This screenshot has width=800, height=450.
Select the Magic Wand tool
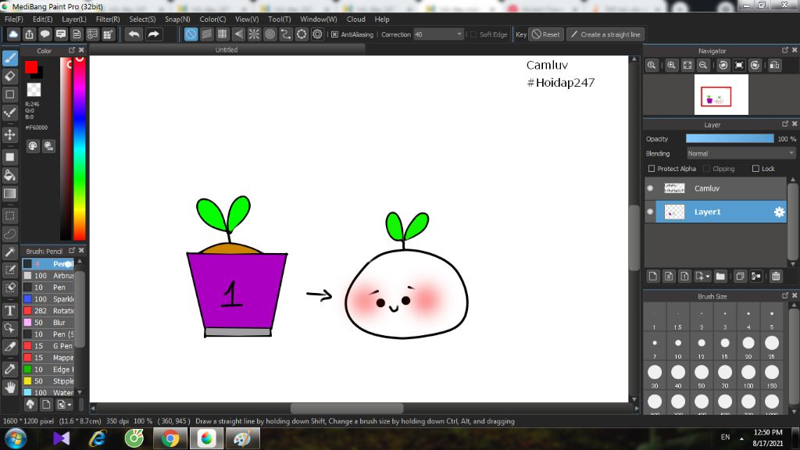click(9, 252)
